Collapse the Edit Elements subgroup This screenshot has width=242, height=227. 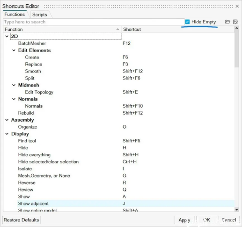tap(14, 50)
